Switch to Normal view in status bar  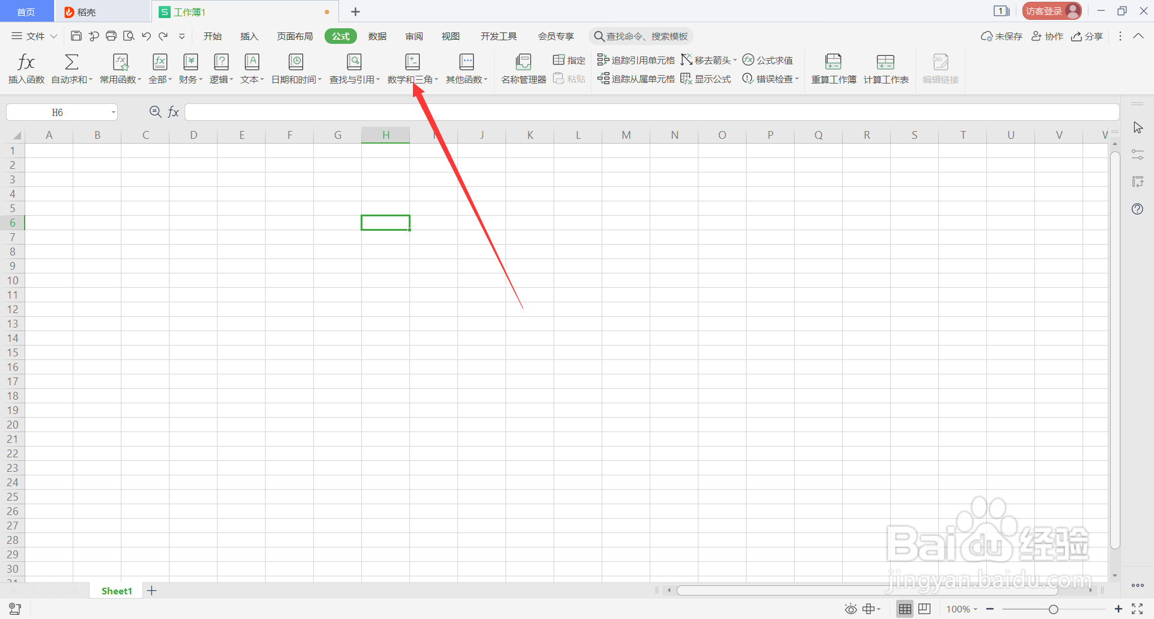(x=905, y=609)
